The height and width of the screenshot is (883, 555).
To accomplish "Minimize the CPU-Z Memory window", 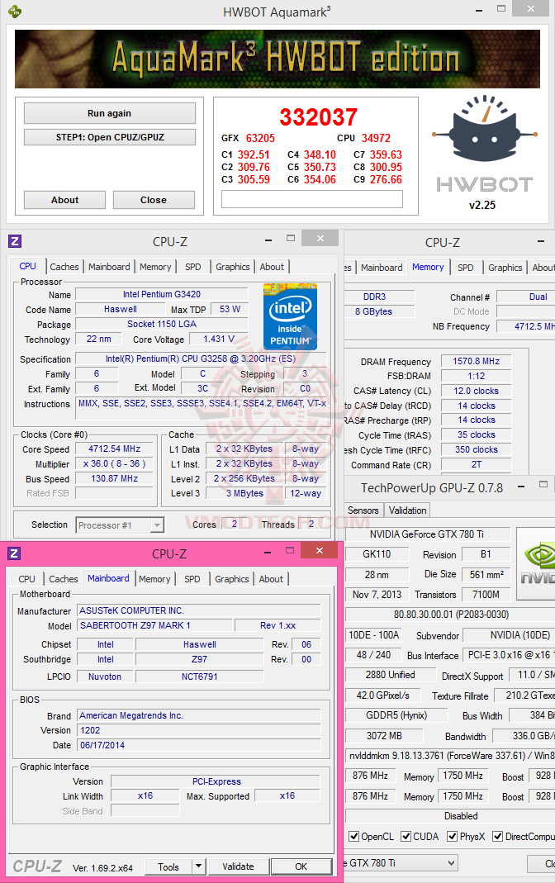I will click(541, 241).
